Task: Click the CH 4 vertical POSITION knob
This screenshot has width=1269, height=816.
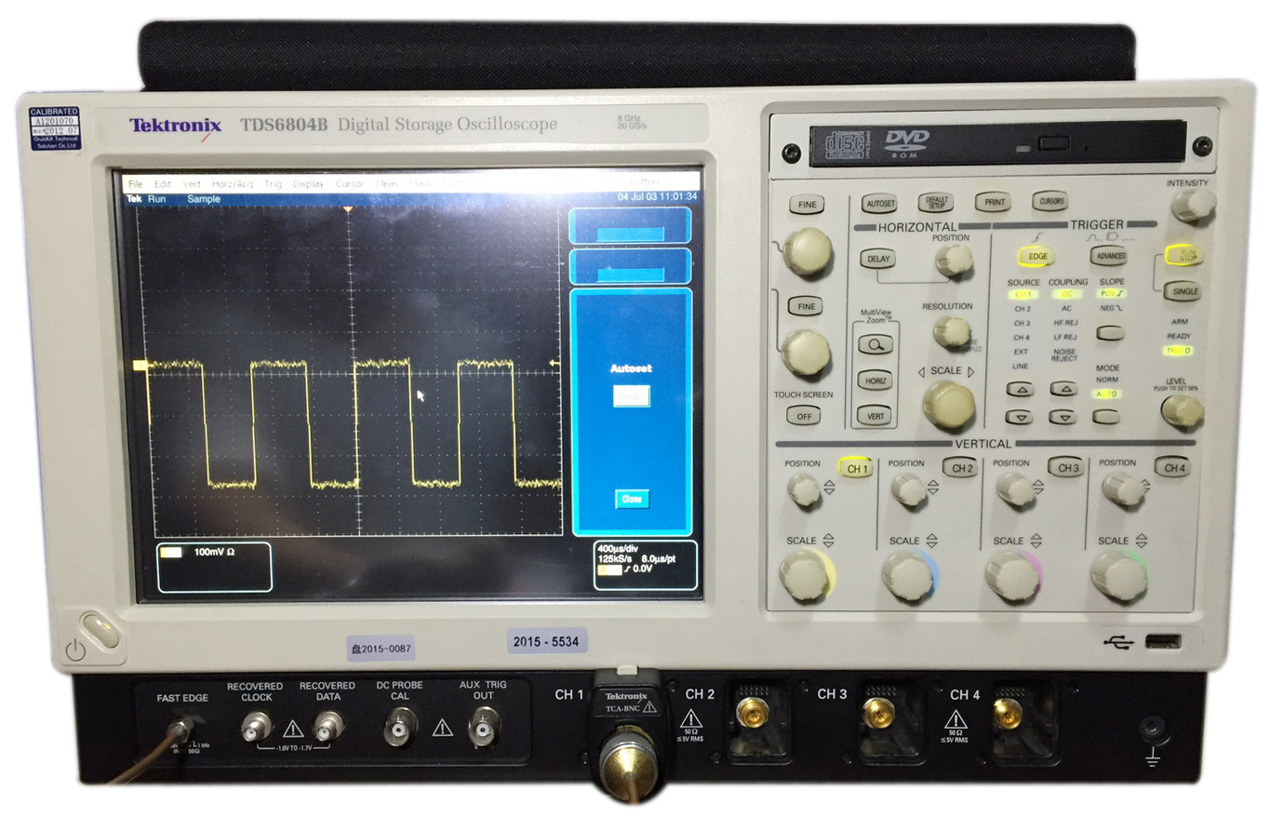Action: click(1123, 488)
